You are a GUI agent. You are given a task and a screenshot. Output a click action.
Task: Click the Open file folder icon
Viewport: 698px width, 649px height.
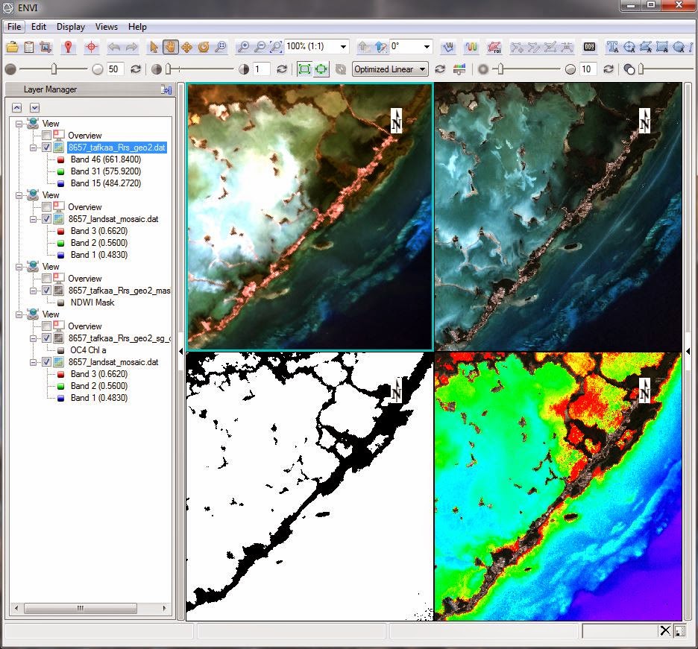(12, 47)
